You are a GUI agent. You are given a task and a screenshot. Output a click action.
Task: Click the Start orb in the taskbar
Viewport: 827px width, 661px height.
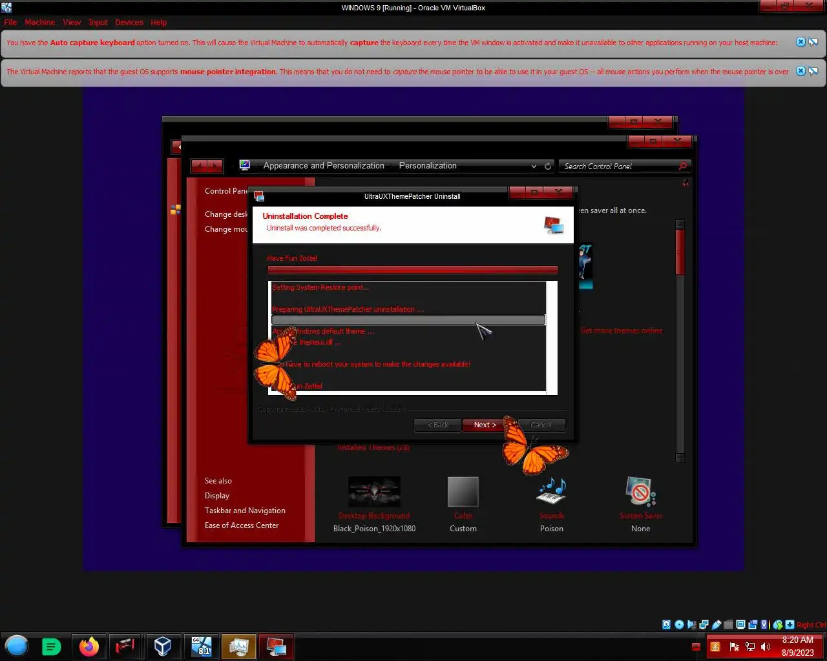(x=17, y=646)
